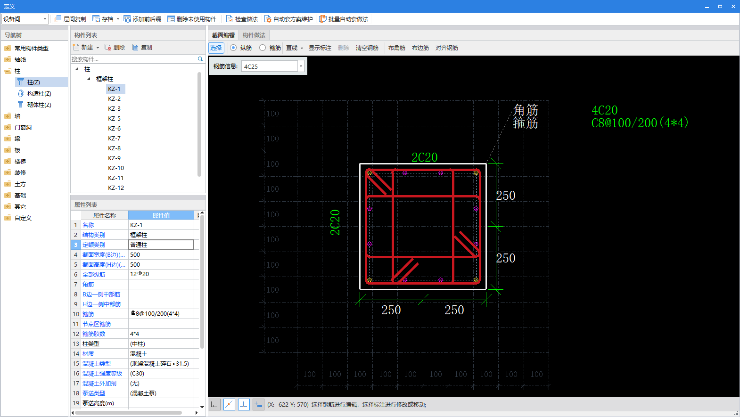
Task: Collapse the 框架柱 node
Action: coord(89,79)
